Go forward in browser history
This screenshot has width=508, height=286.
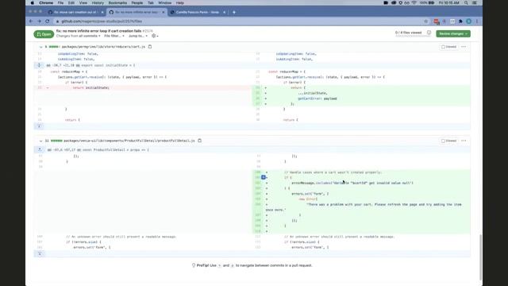point(39,21)
